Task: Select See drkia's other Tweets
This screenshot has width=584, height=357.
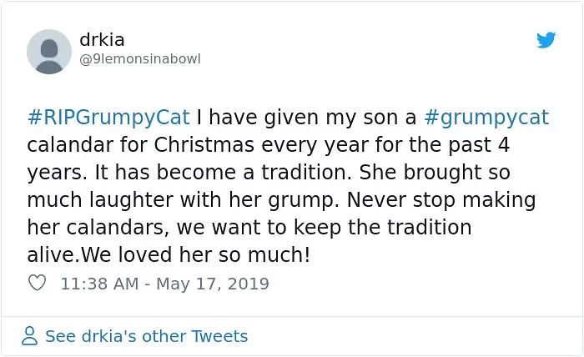Action: [146, 336]
